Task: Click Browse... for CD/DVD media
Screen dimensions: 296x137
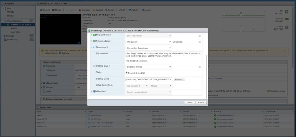Action: [179, 80]
